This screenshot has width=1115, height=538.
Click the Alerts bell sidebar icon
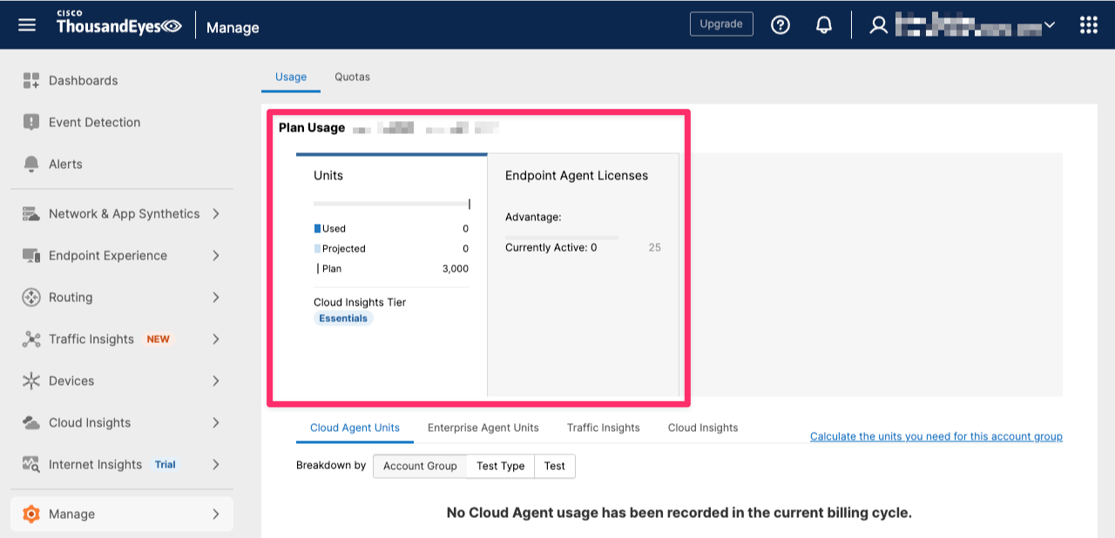click(31, 165)
